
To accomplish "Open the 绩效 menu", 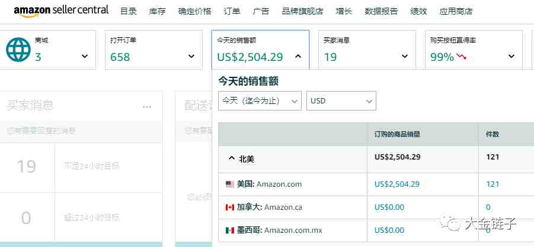I will coord(418,11).
